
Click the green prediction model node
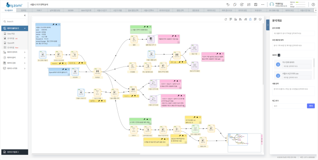[195, 128]
